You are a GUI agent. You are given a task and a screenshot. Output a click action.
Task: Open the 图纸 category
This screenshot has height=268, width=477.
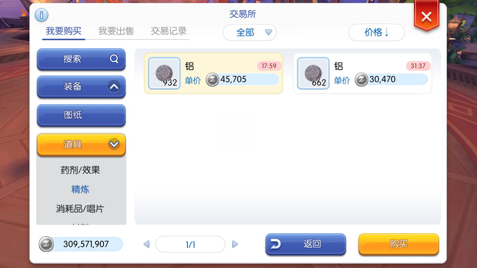81,115
